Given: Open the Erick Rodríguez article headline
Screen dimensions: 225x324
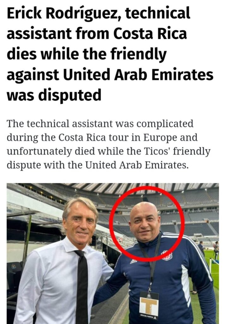Looking at the screenshot, I should (110, 54).
